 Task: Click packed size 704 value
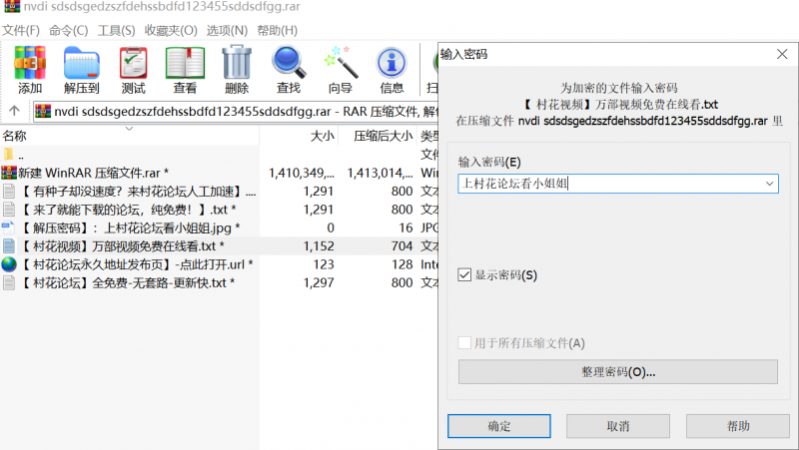click(x=401, y=245)
